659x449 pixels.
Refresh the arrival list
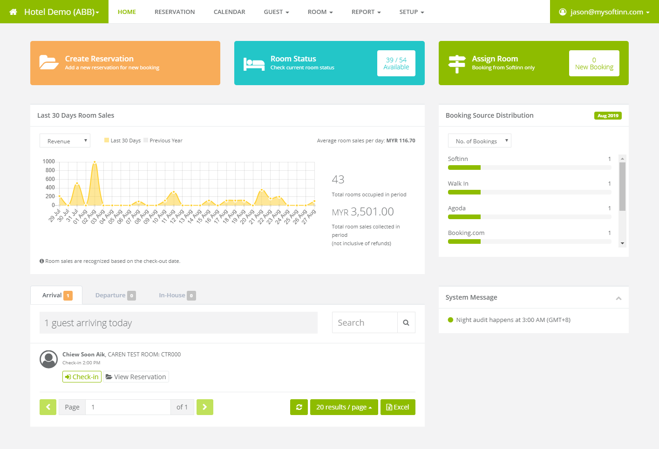click(x=299, y=407)
